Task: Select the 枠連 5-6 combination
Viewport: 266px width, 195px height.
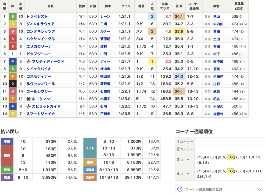Action: click(x=23, y=170)
